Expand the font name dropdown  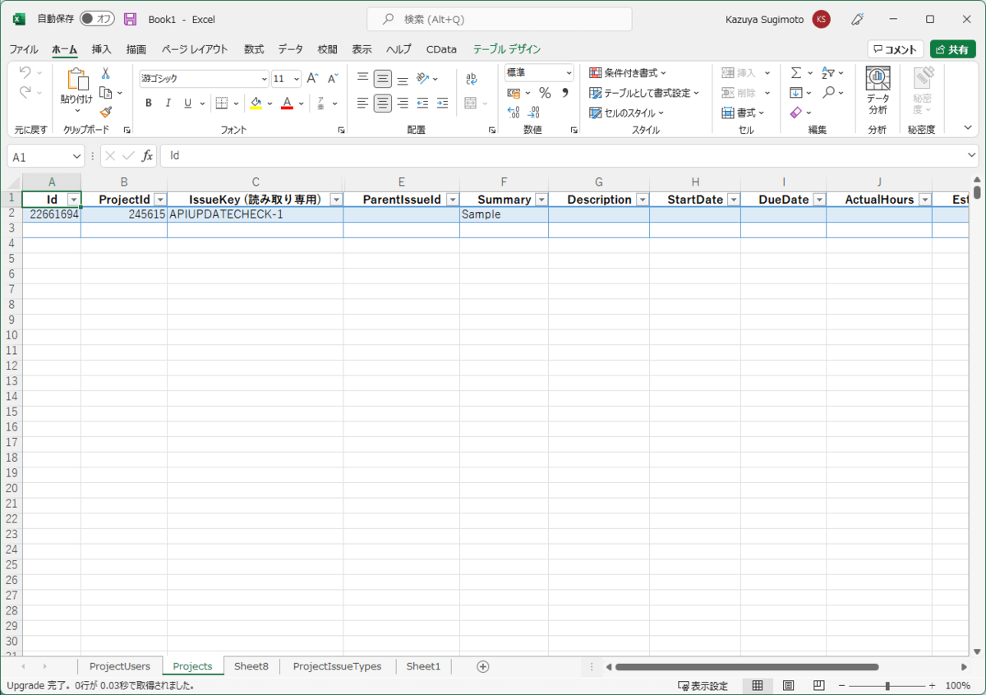pos(264,79)
